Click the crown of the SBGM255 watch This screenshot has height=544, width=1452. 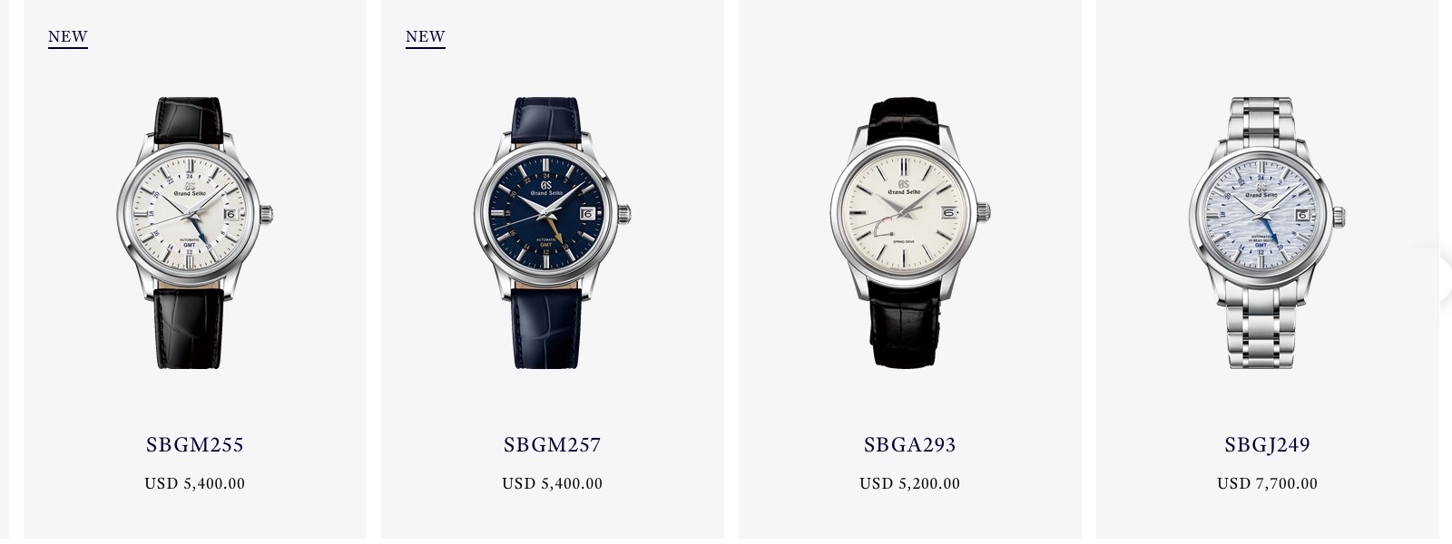point(268,216)
